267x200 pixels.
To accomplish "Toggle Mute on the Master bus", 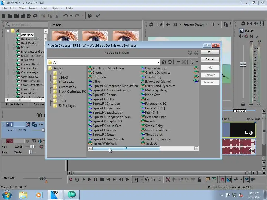I will [x=251, y=36].
